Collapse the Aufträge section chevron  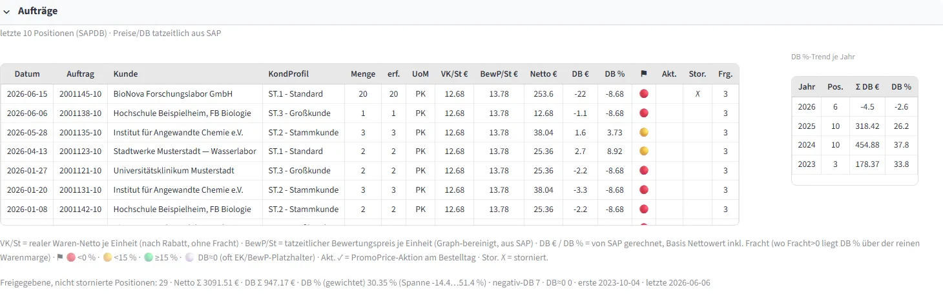tap(6, 11)
